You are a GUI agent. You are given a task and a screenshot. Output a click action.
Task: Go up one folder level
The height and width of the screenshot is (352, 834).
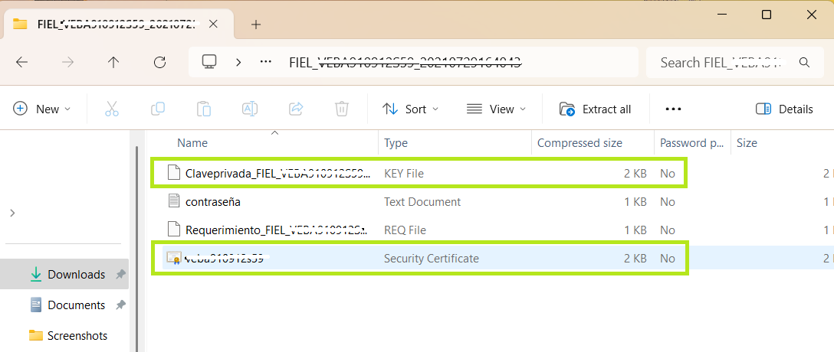[x=113, y=63]
